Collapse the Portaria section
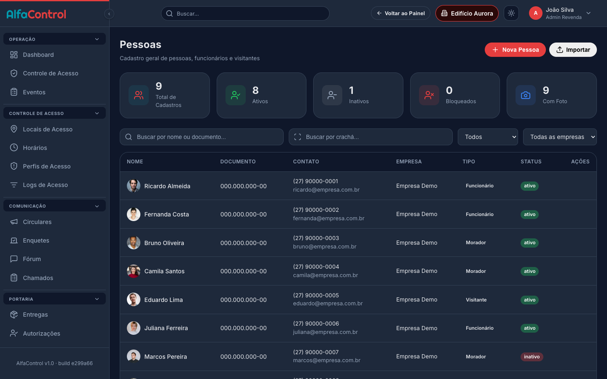 [54, 299]
